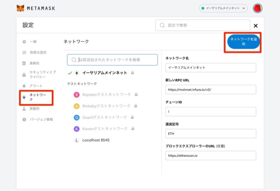The image size is (280, 191).
Task: Open バージョン情報 tab
Action: pyautogui.click(x=41, y=120)
